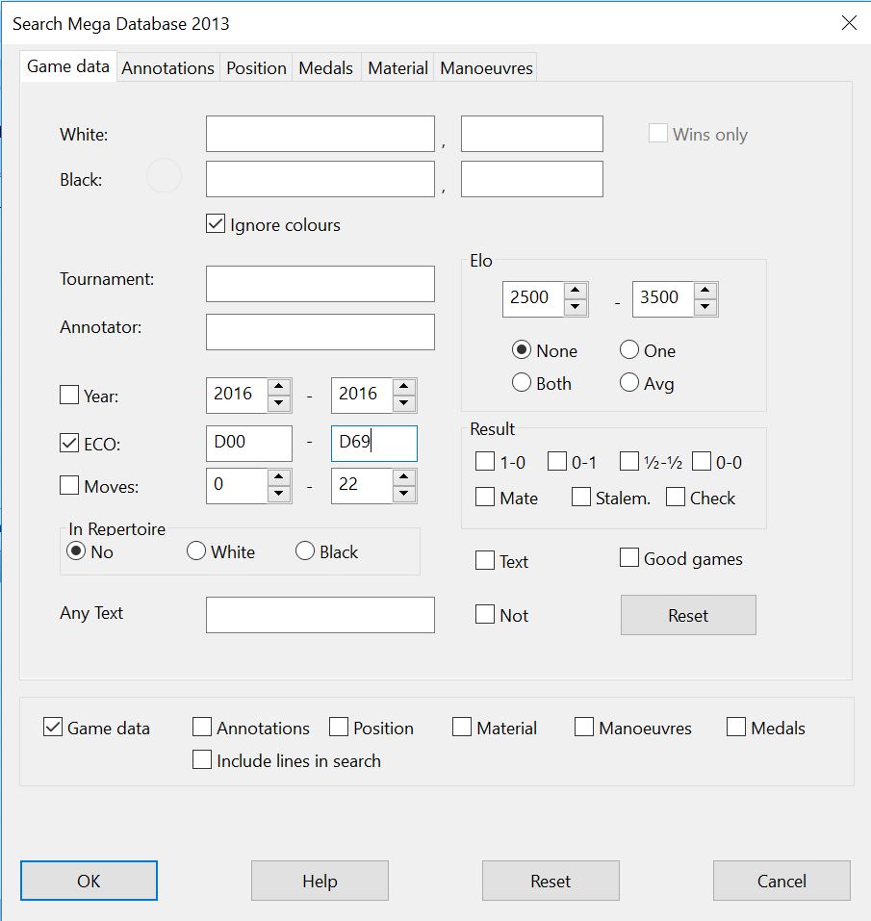This screenshot has width=871, height=921.
Task: Click the Annotator input field
Action: pos(320,332)
